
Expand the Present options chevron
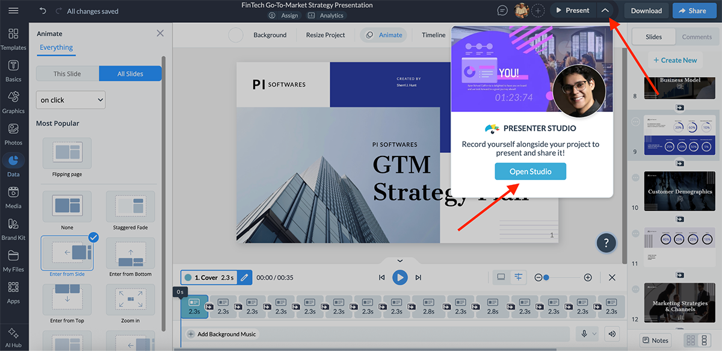pyautogui.click(x=605, y=10)
